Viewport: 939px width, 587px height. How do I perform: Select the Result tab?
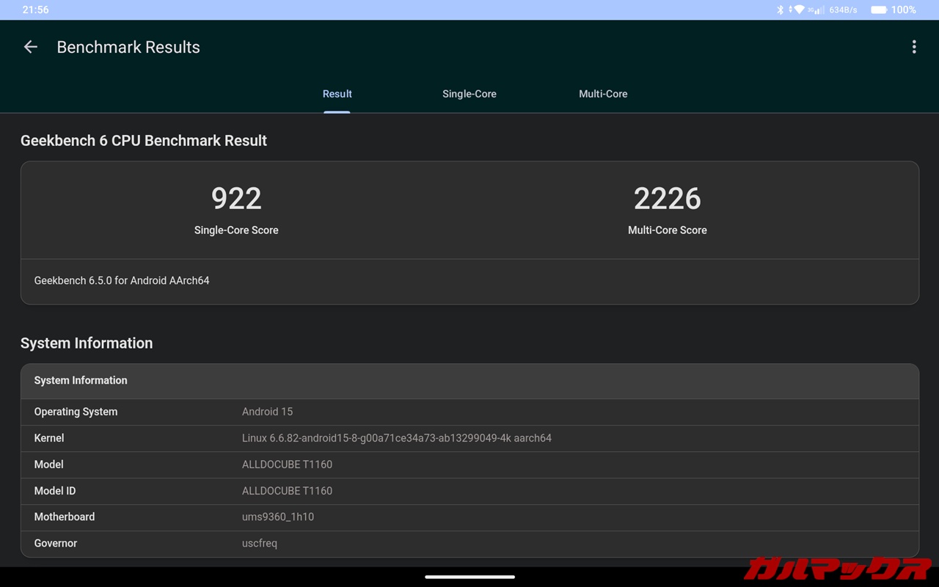coord(337,94)
